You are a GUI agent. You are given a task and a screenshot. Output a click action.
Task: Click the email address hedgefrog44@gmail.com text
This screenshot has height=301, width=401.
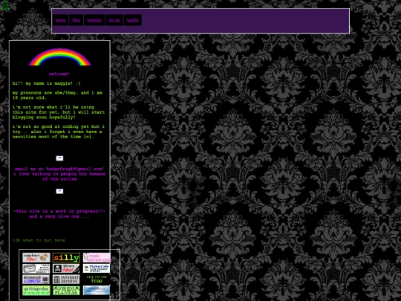[74, 169]
